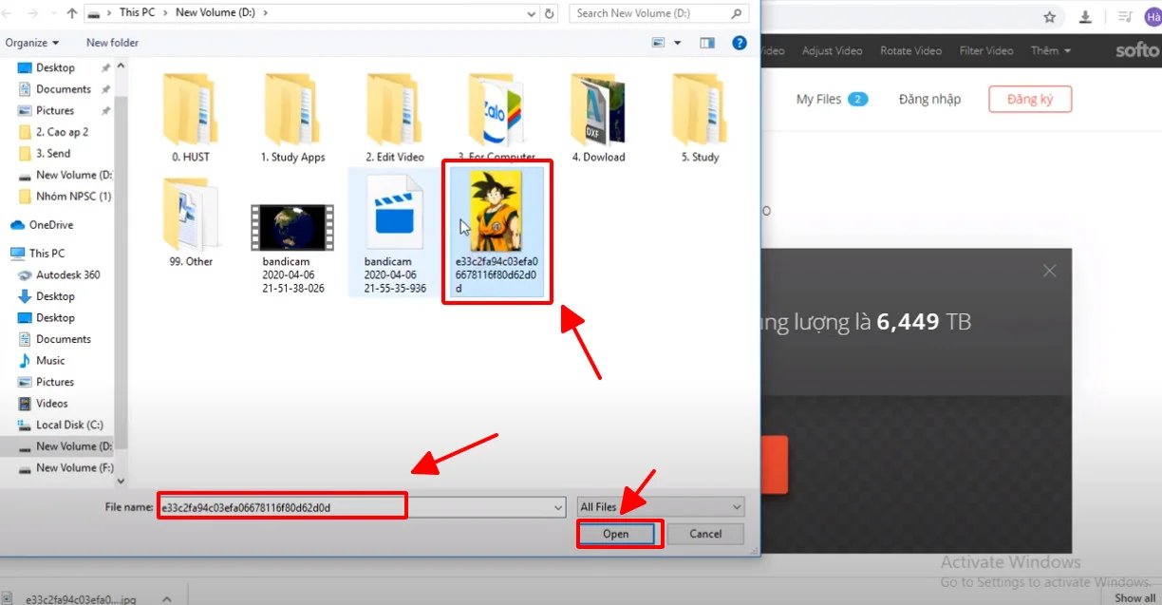Open Music in the sidebar
The width and height of the screenshot is (1162, 605).
[x=50, y=360]
